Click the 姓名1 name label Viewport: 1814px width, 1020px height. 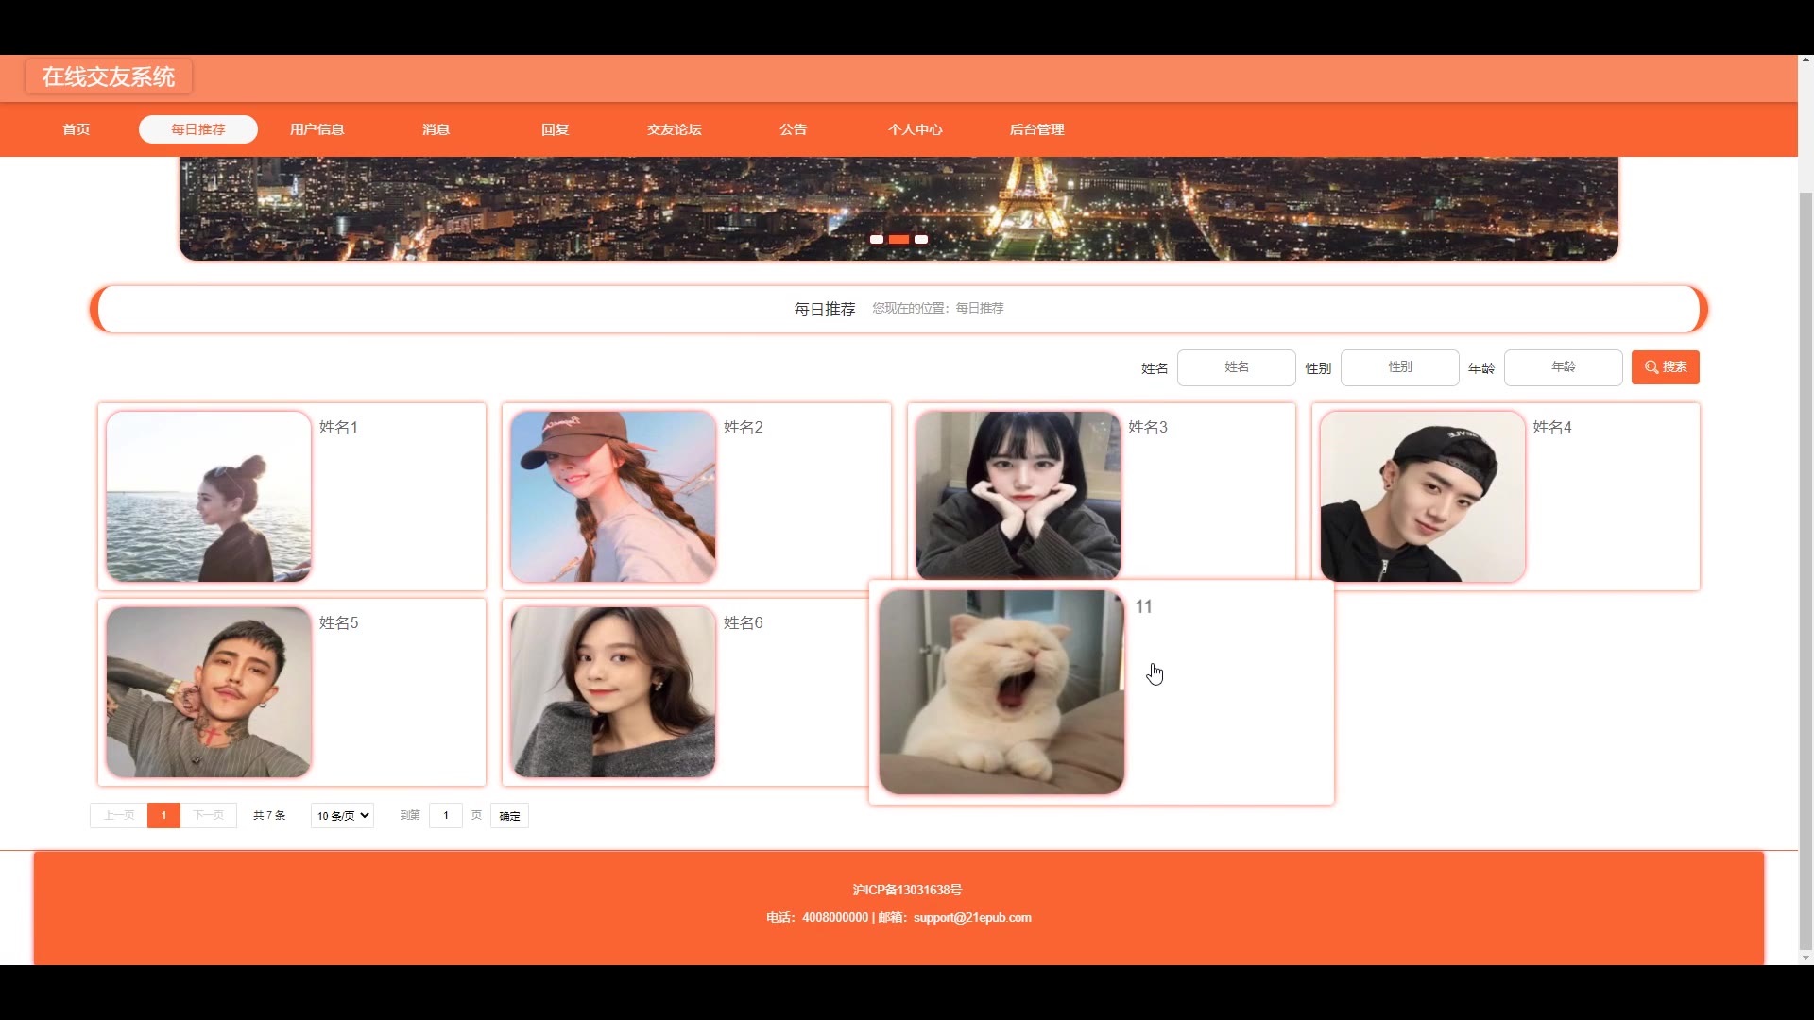point(338,428)
